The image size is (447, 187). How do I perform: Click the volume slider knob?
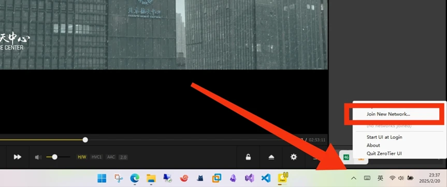(54, 157)
